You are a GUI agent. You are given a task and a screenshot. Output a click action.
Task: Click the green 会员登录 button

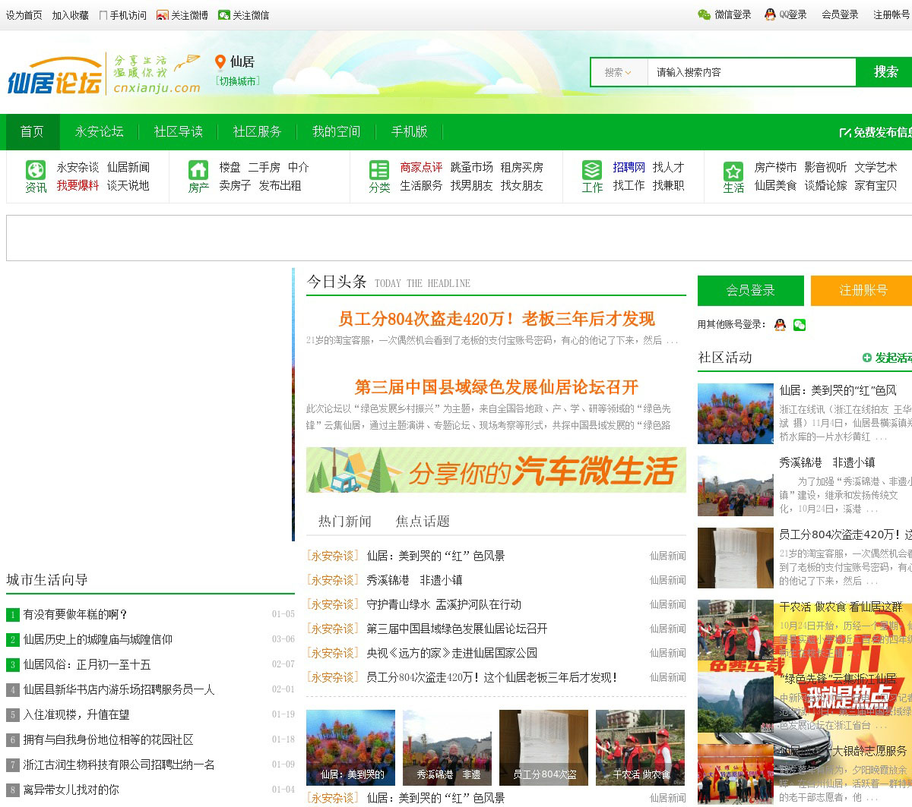tap(750, 290)
